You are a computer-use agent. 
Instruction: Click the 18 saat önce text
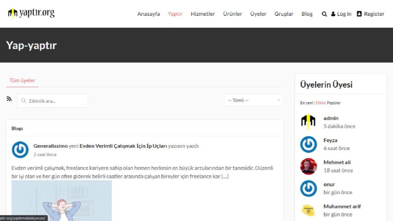[338, 170]
